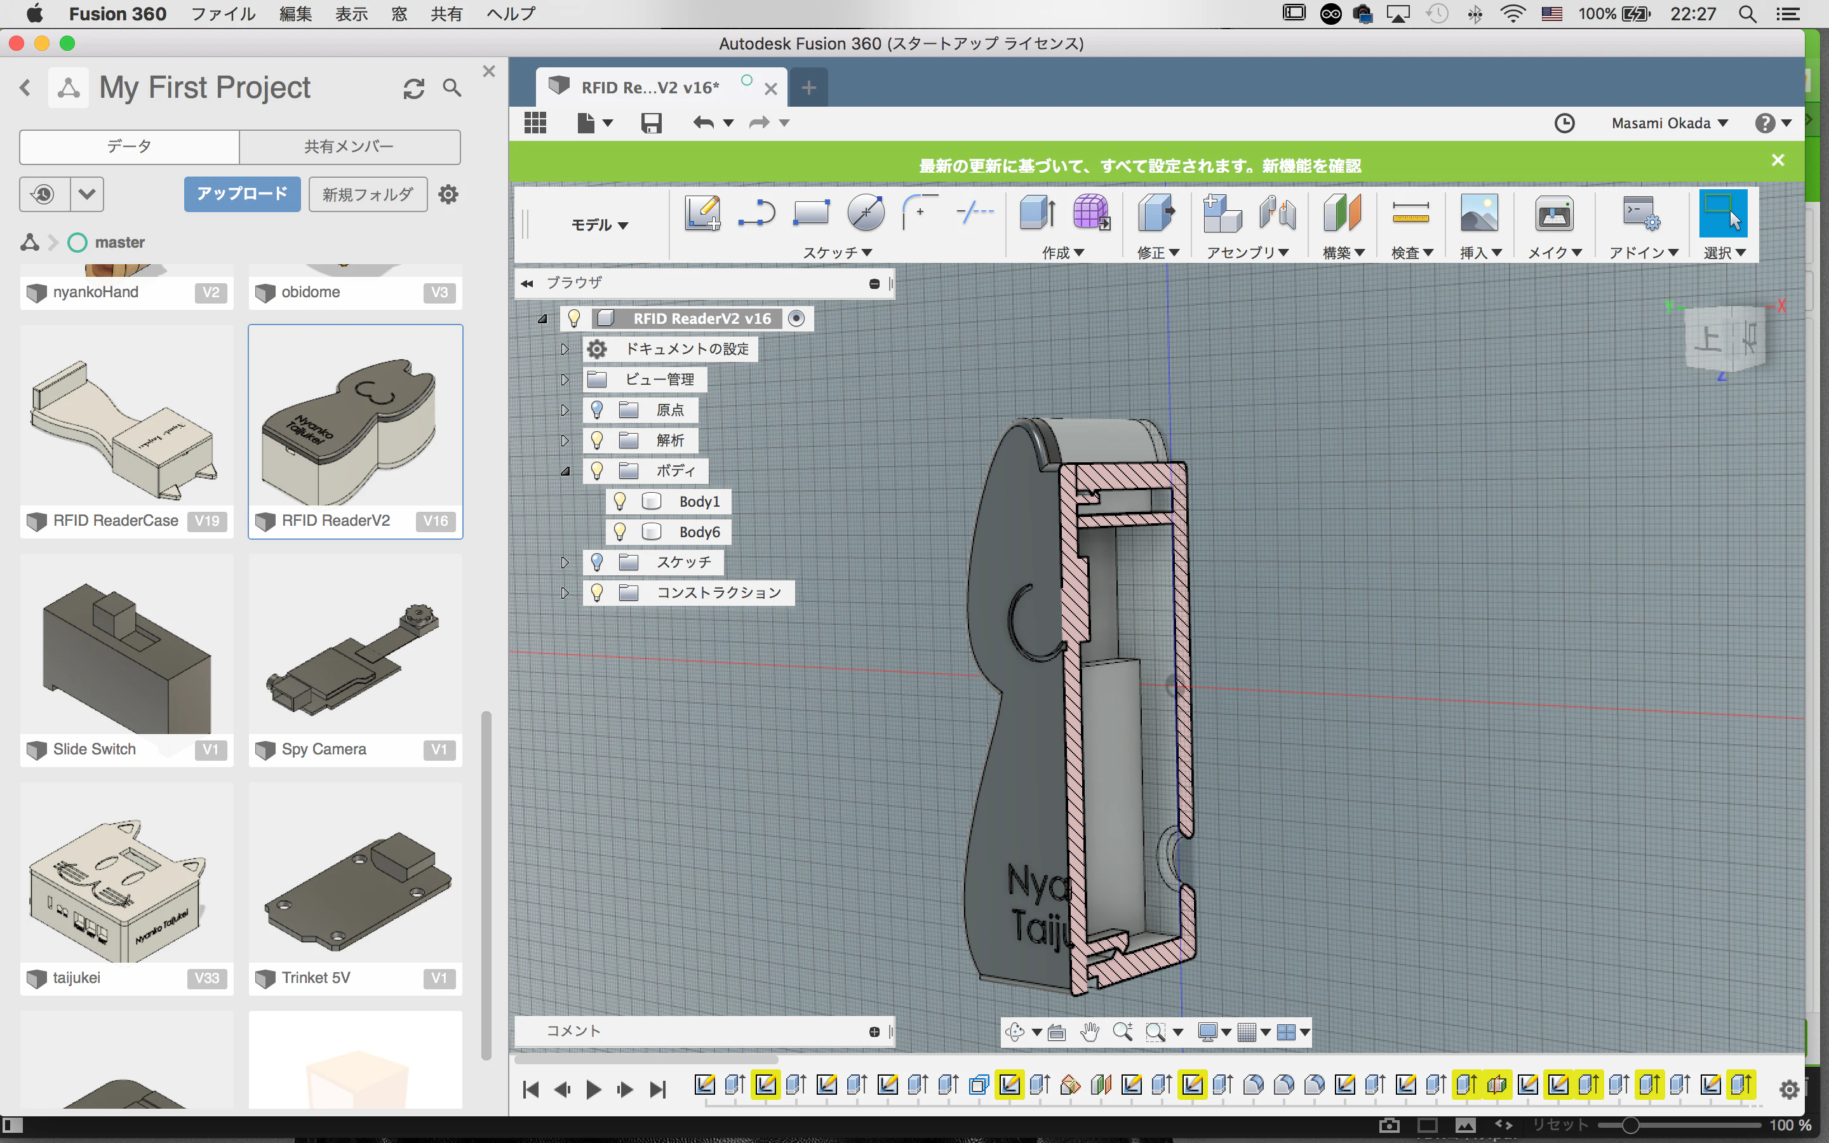Open project settings gear beside 新規フォルダ
Image resolution: width=1829 pixels, height=1143 pixels.
coord(448,194)
